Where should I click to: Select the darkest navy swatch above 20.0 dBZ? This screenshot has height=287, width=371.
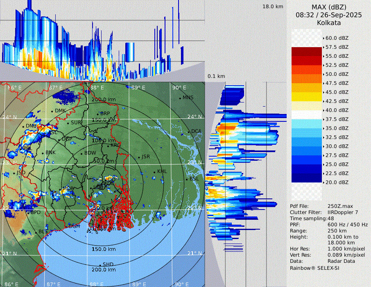(x=307, y=178)
